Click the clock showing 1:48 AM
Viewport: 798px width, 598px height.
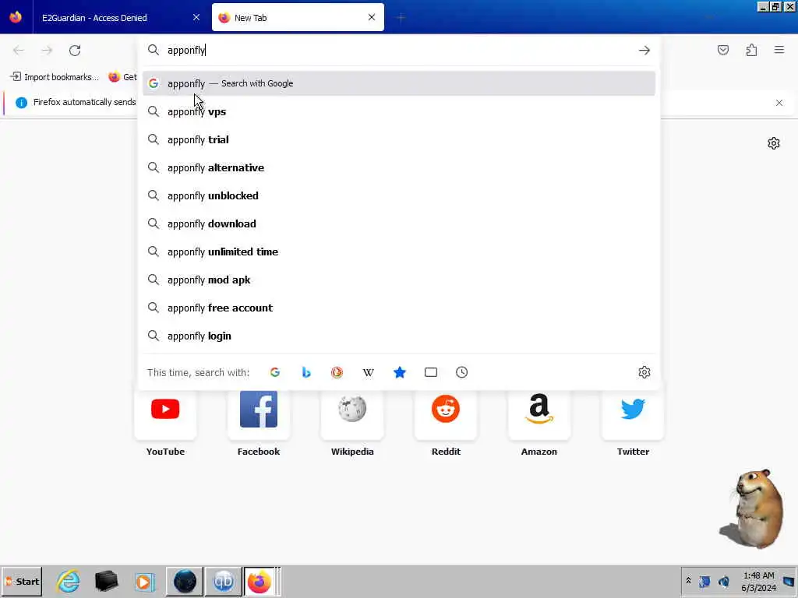click(758, 581)
